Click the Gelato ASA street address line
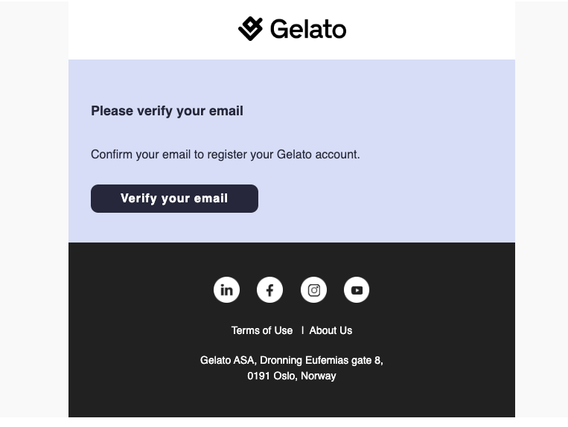Image resolution: width=568 pixels, height=427 pixels. click(291, 360)
